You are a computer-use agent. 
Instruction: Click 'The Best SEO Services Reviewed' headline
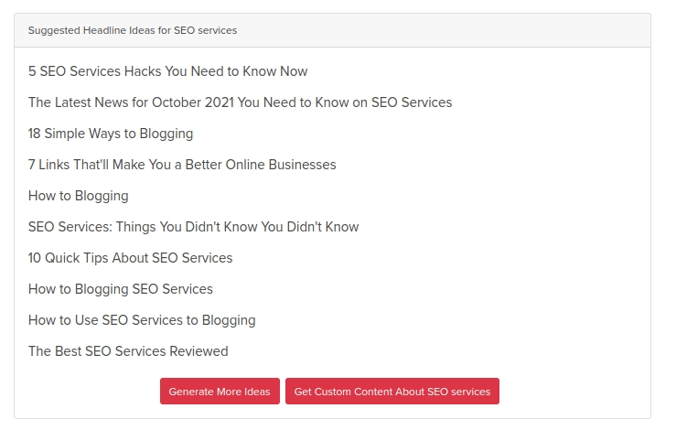pyautogui.click(x=128, y=351)
